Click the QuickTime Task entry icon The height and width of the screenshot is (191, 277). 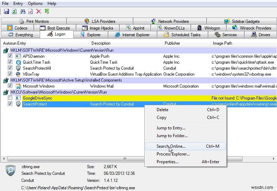[18, 62]
